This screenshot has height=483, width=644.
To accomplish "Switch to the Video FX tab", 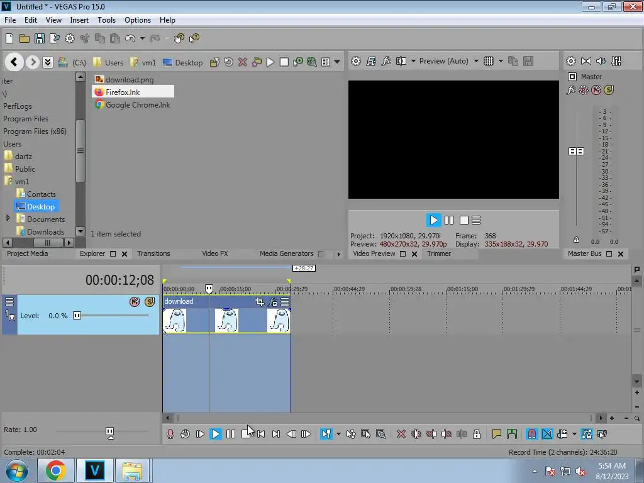I will (x=215, y=253).
